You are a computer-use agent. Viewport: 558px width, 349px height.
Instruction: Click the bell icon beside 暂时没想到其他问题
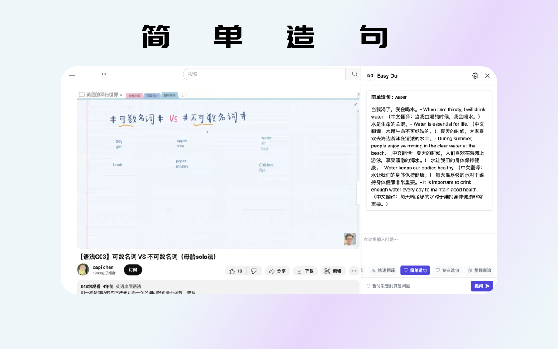(368, 286)
